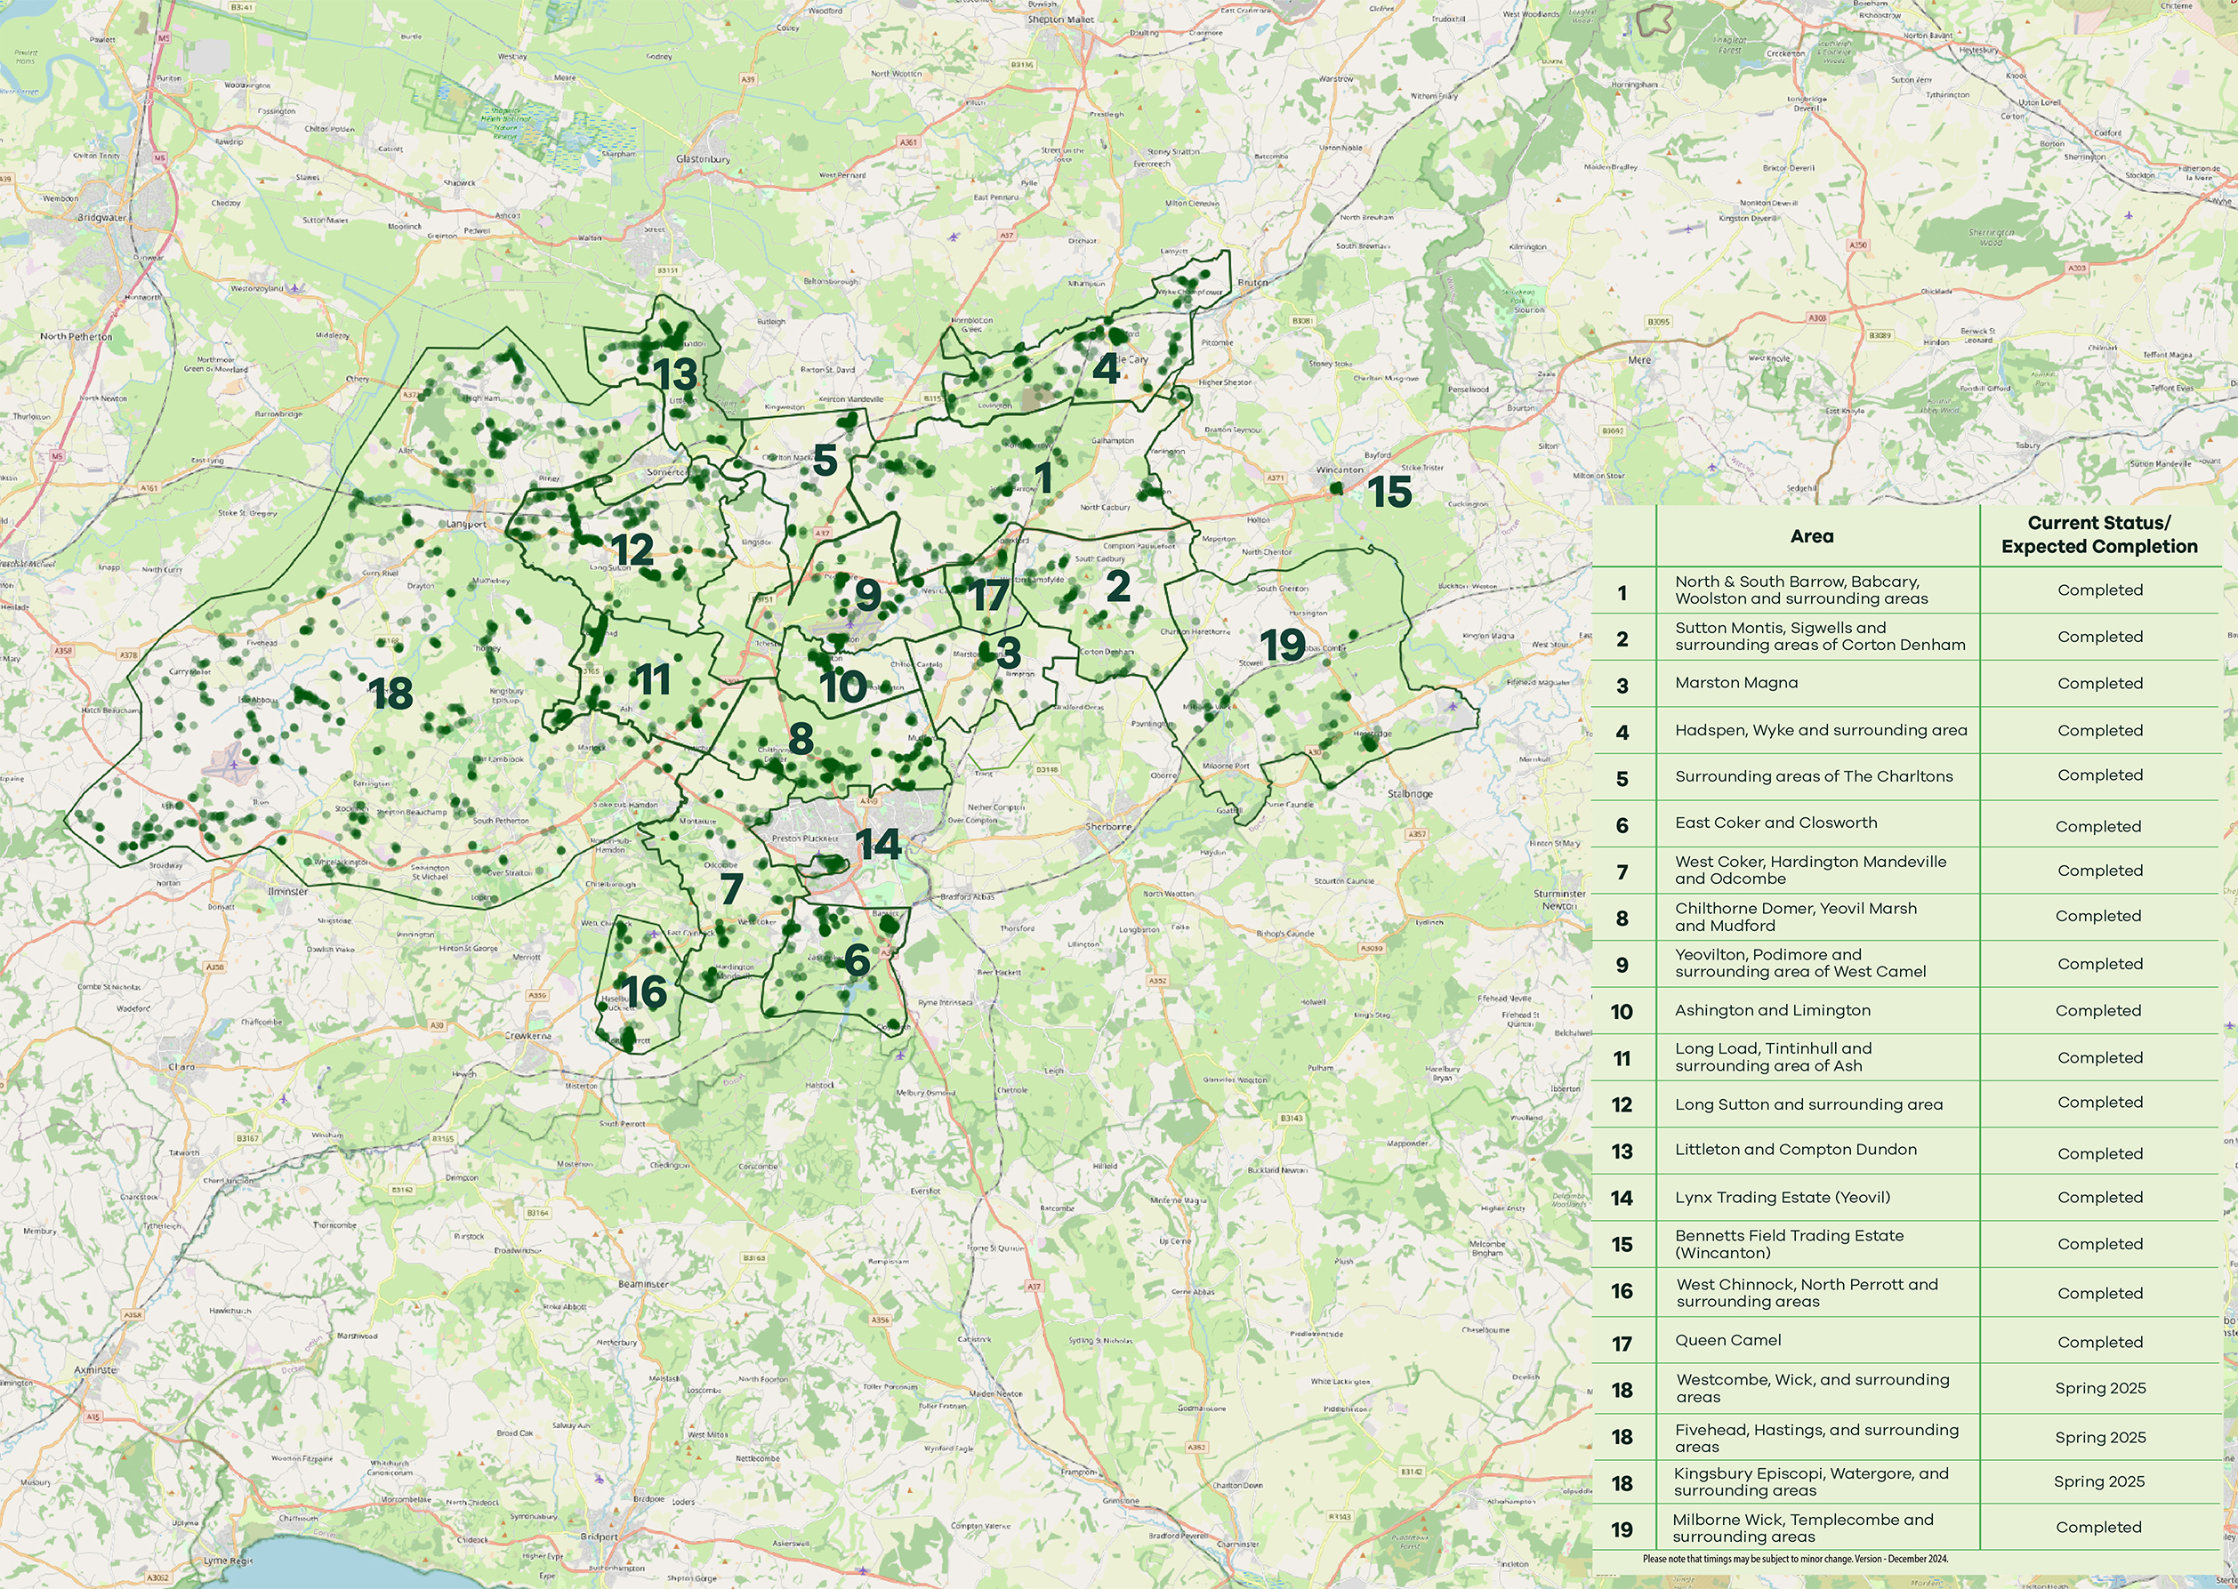Select 'Milborne Wick, Templecombe' row text
This screenshot has width=2238, height=1589.
point(1802,1528)
